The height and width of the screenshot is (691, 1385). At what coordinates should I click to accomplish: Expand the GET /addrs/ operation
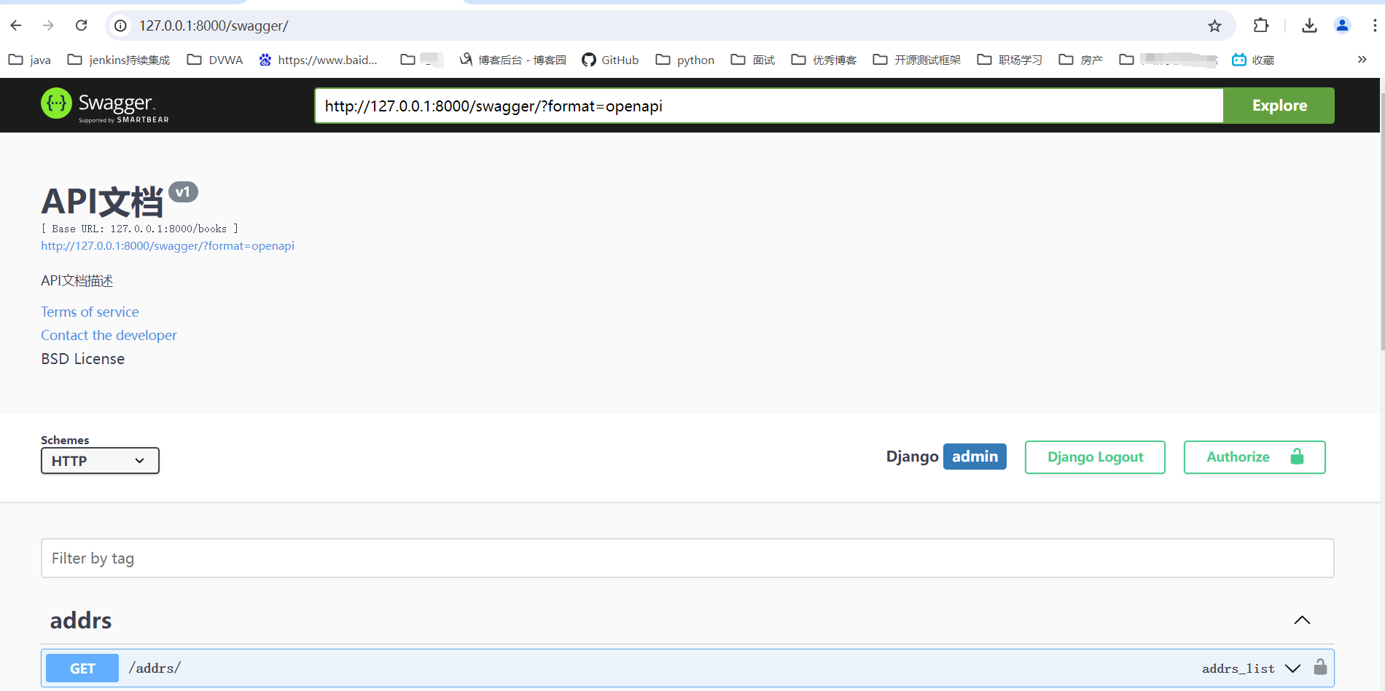(x=687, y=668)
